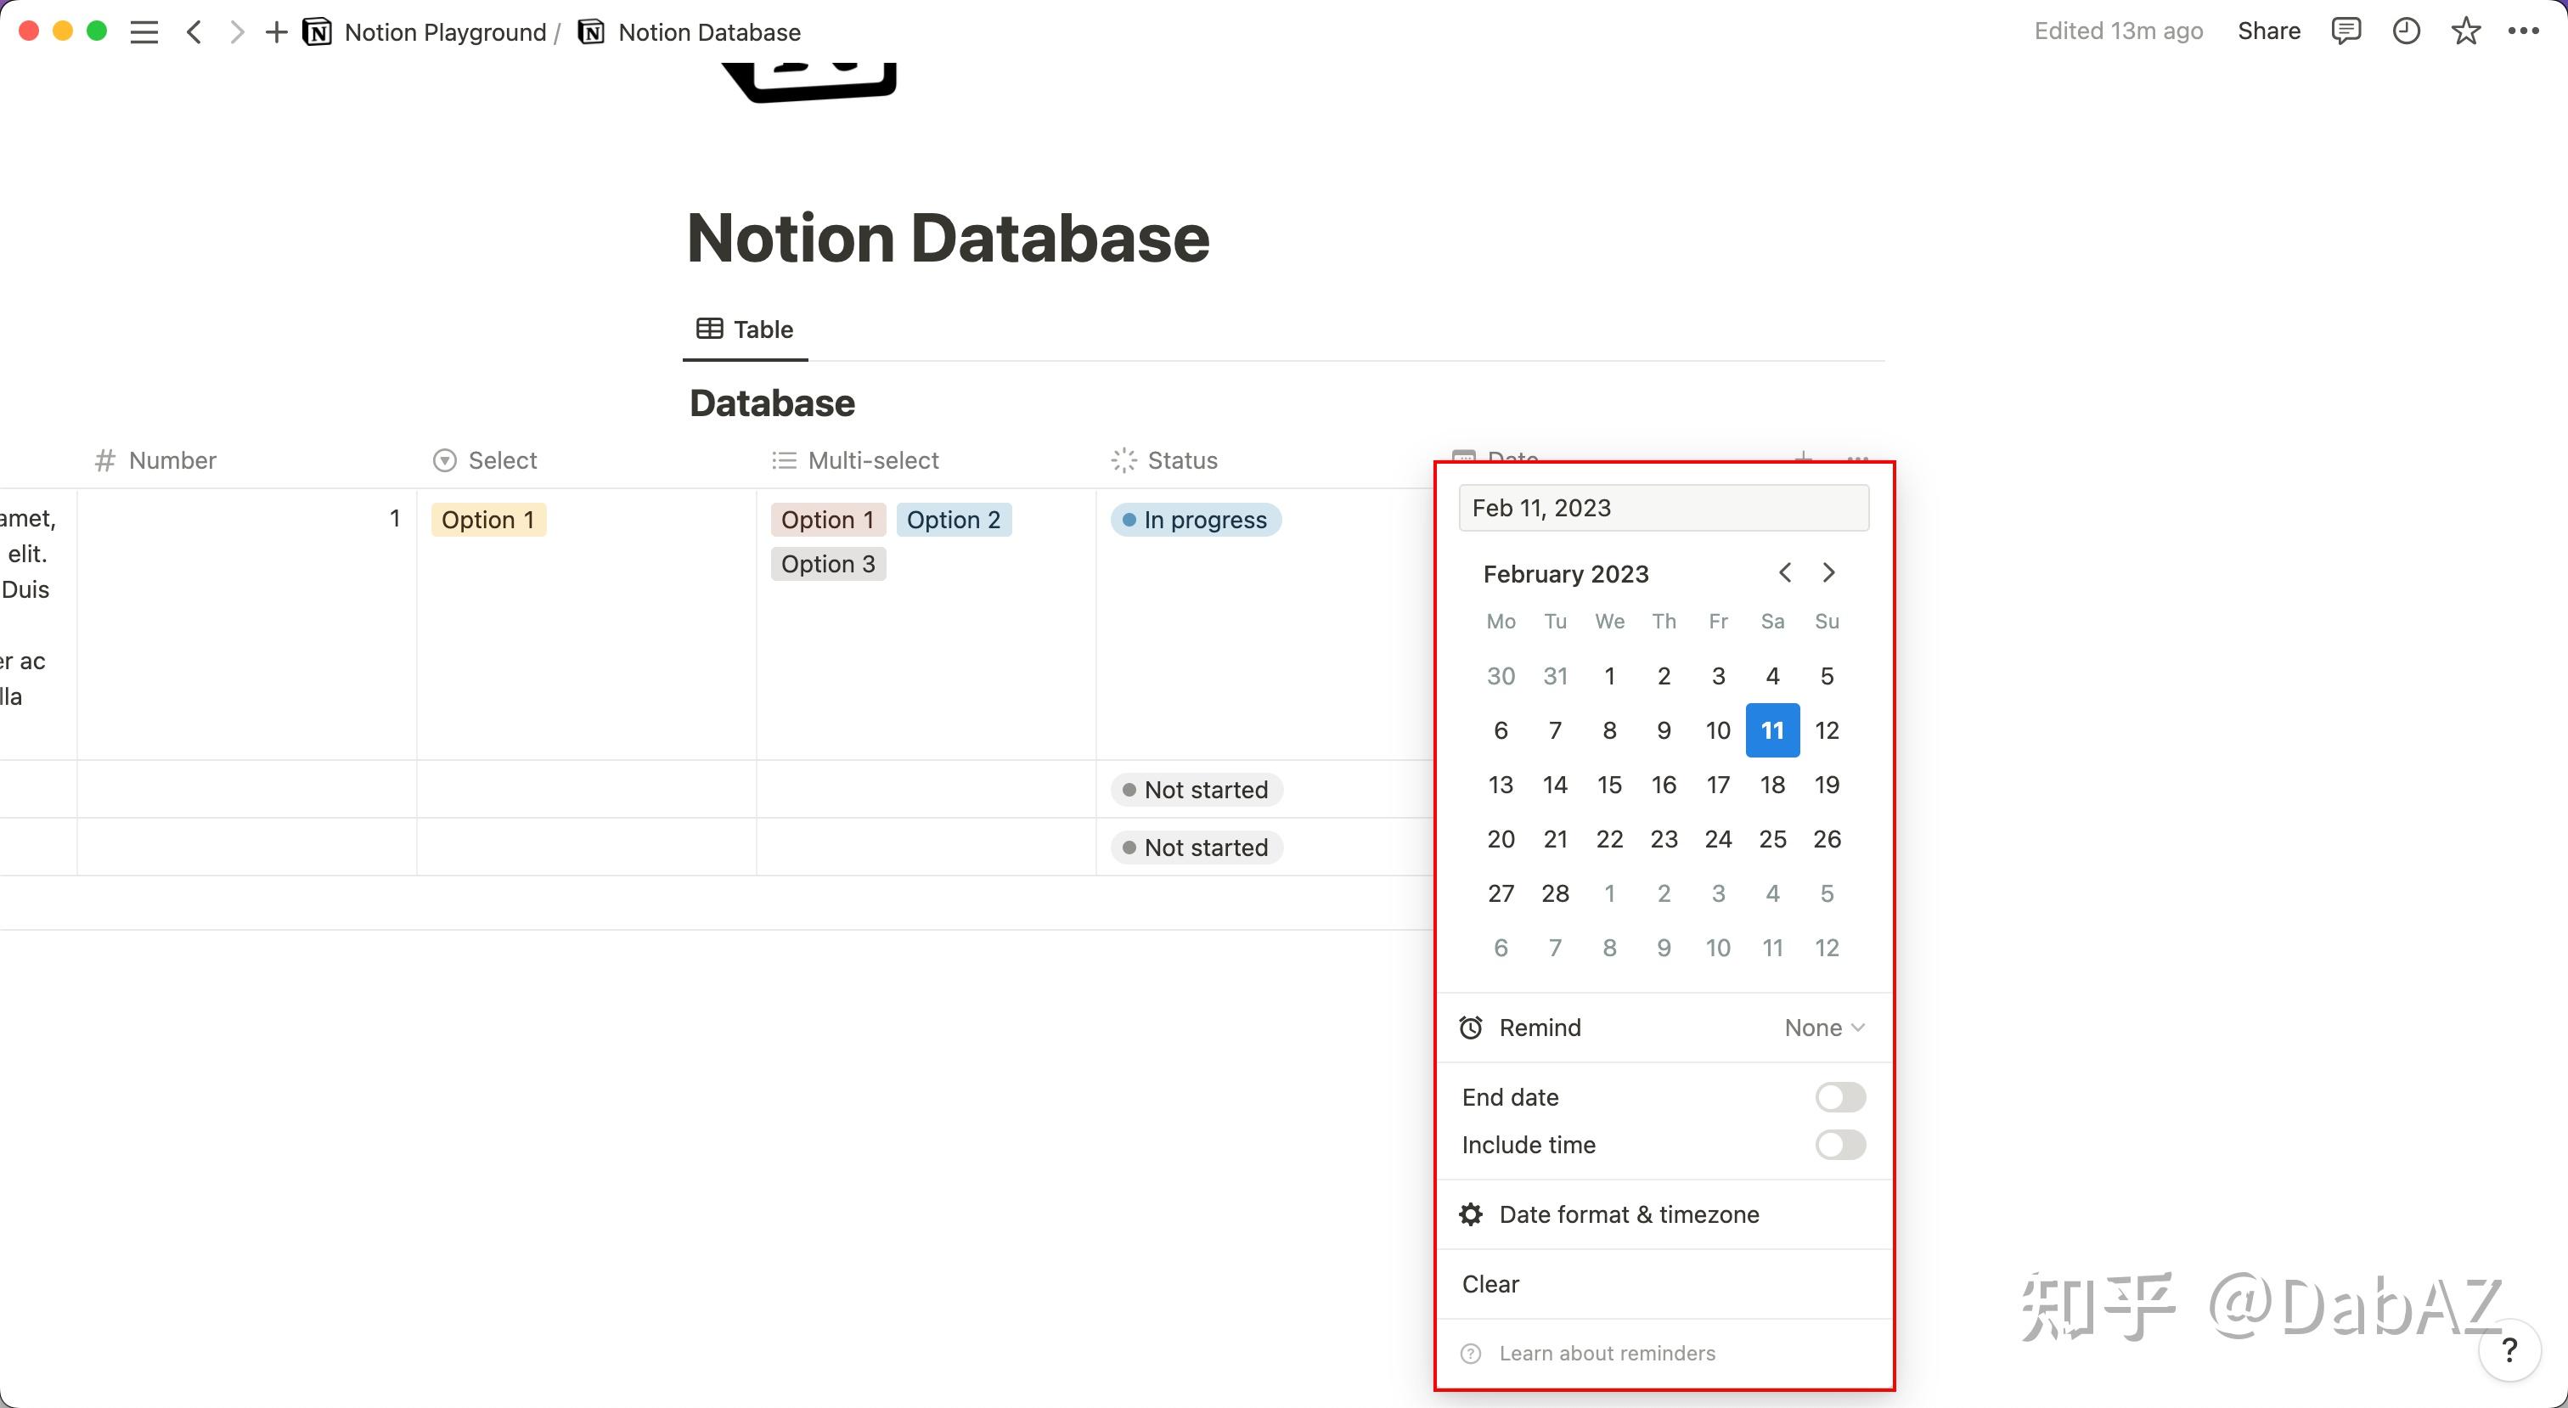Open Date format & timezone settings
This screenshot has width=2568, height=1408.
(1628, 1214)
